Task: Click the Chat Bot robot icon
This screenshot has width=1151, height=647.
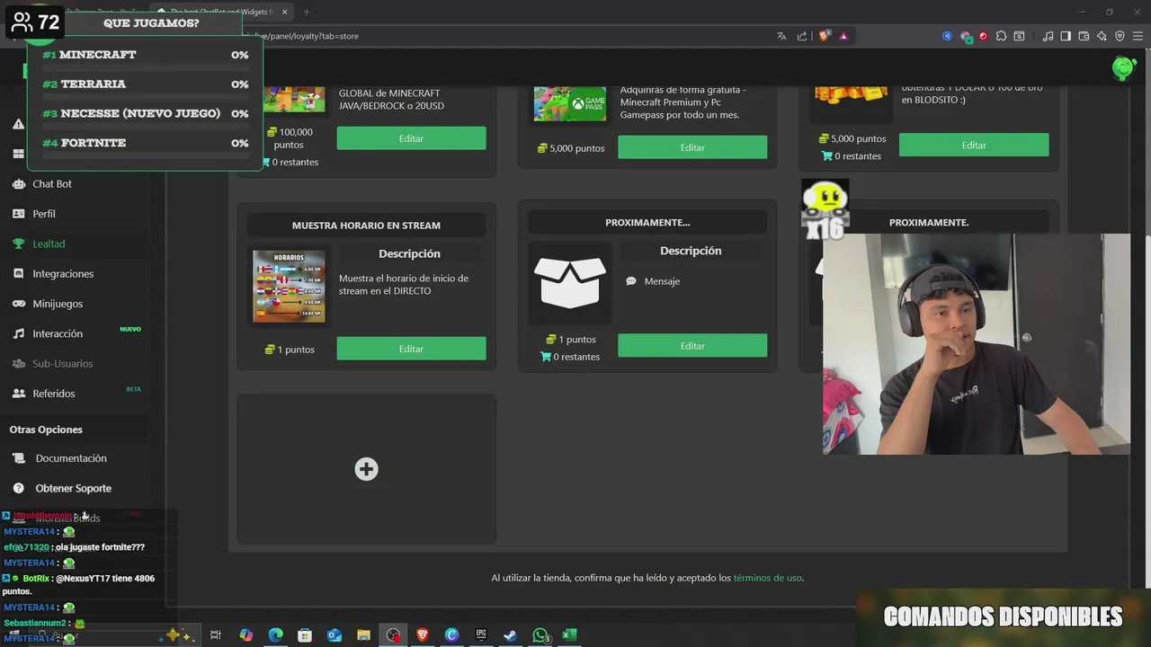Action: [18, 183]
